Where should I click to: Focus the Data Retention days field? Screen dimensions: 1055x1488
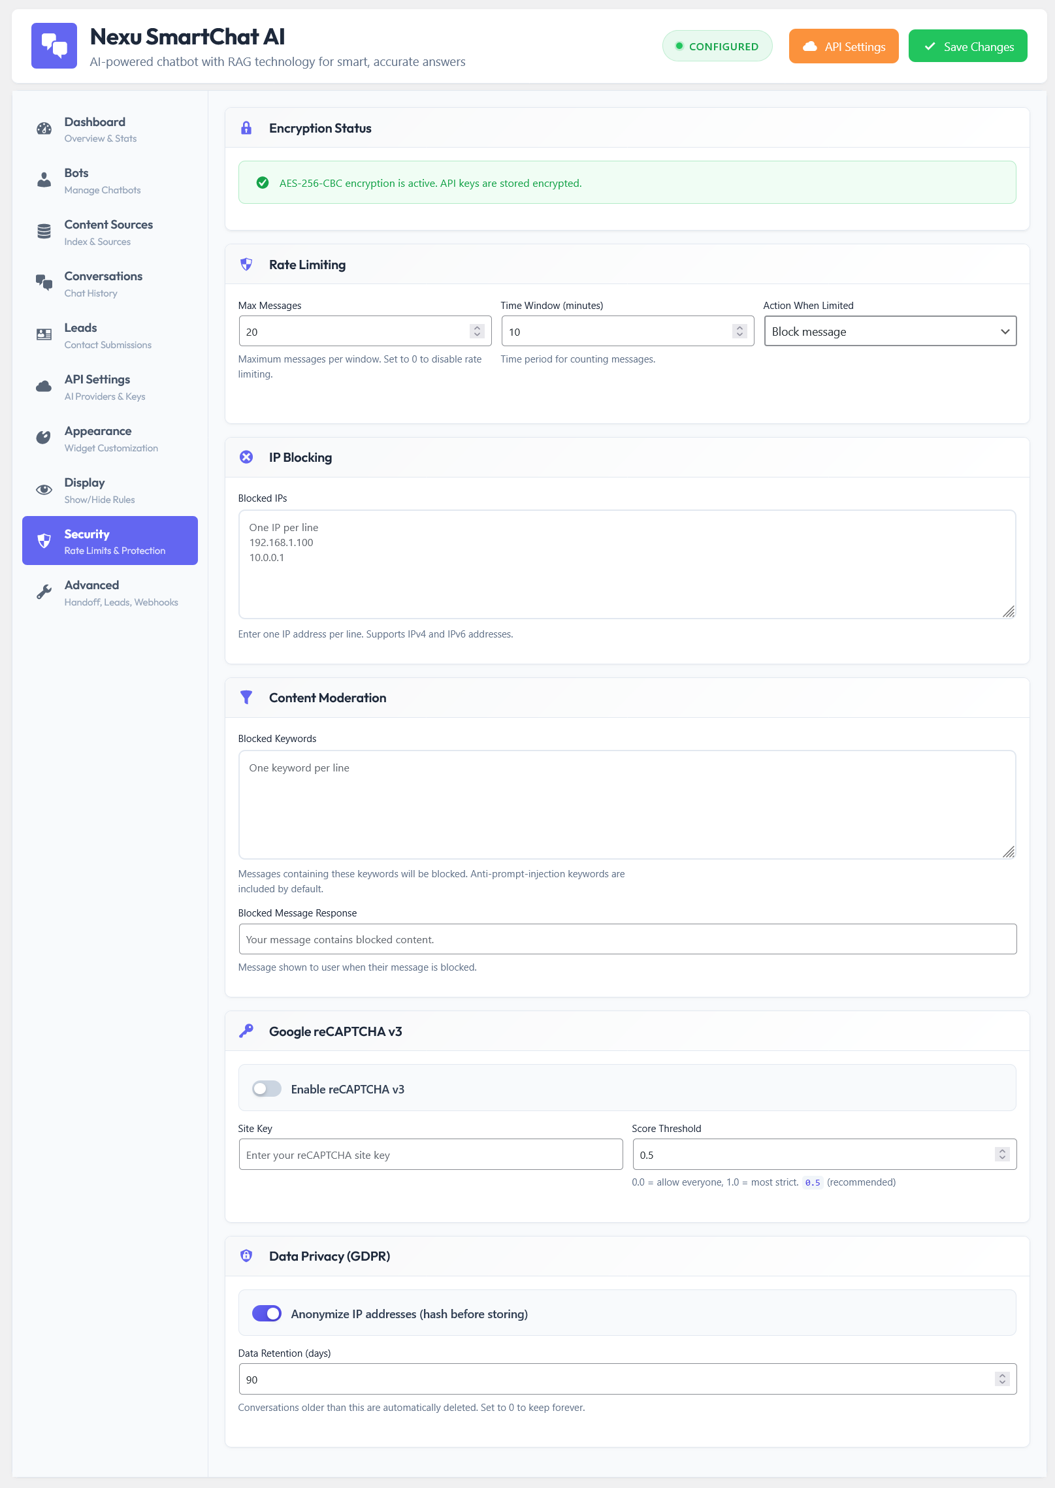627,1379
